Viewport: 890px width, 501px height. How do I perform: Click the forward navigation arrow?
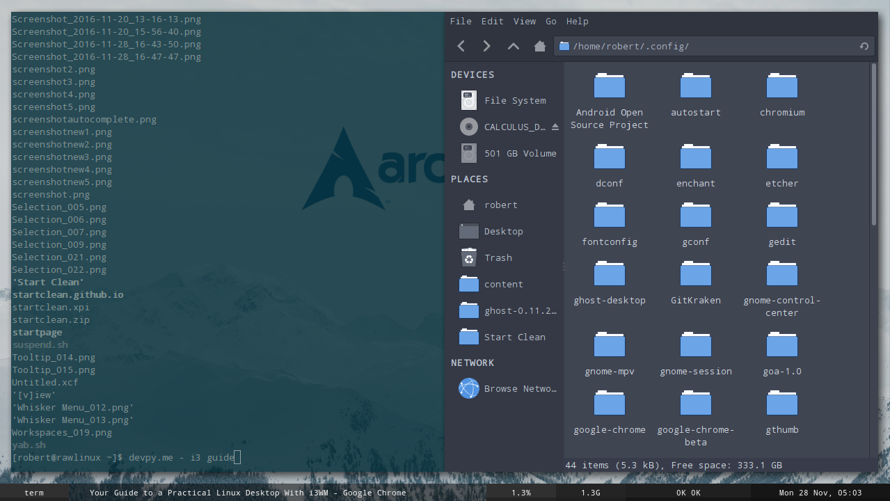point(486,46)
